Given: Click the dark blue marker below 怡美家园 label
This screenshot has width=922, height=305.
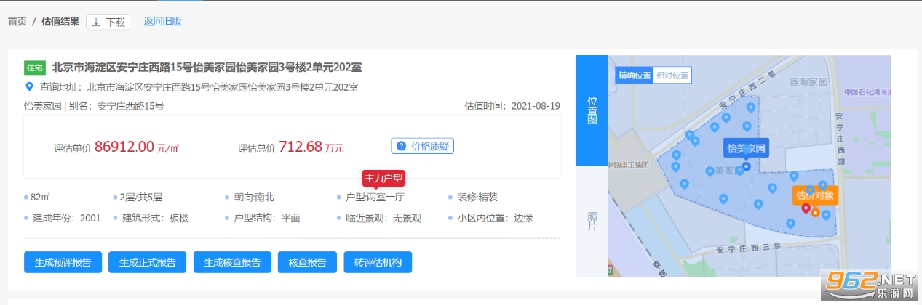Looking at the screenshot, I should [x=745, y=166].
